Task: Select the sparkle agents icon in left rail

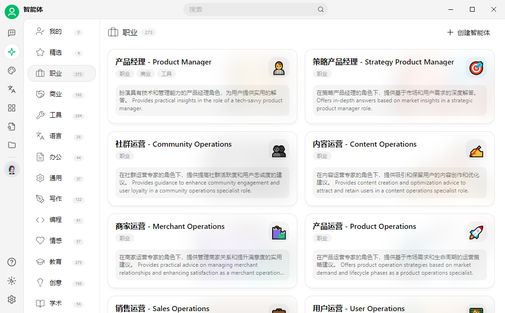Action: tap(12, 51)
